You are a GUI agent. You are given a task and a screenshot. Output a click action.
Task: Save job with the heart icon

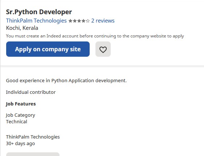pyautogui.click(x=103, y=49)
